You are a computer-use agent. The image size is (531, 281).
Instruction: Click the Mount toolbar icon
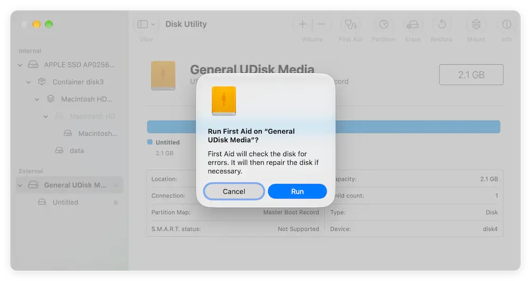click(x=476, y=24)
